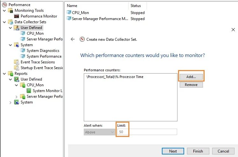This screenshot has height=157, width=238.
Task: Click the Event Trace Sessions icon
Action: tap(17, 62)
